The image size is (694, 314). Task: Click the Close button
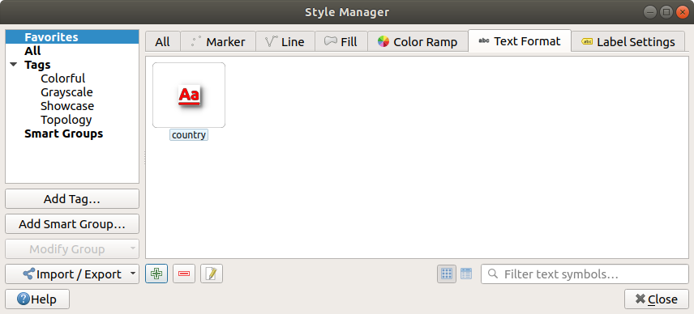657,299
